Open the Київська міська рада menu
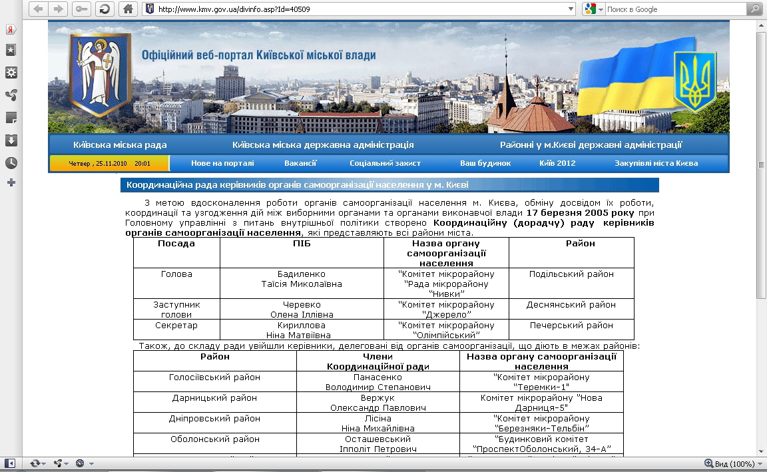The width and height of the screenshot is (767, 472). point(120,144)
